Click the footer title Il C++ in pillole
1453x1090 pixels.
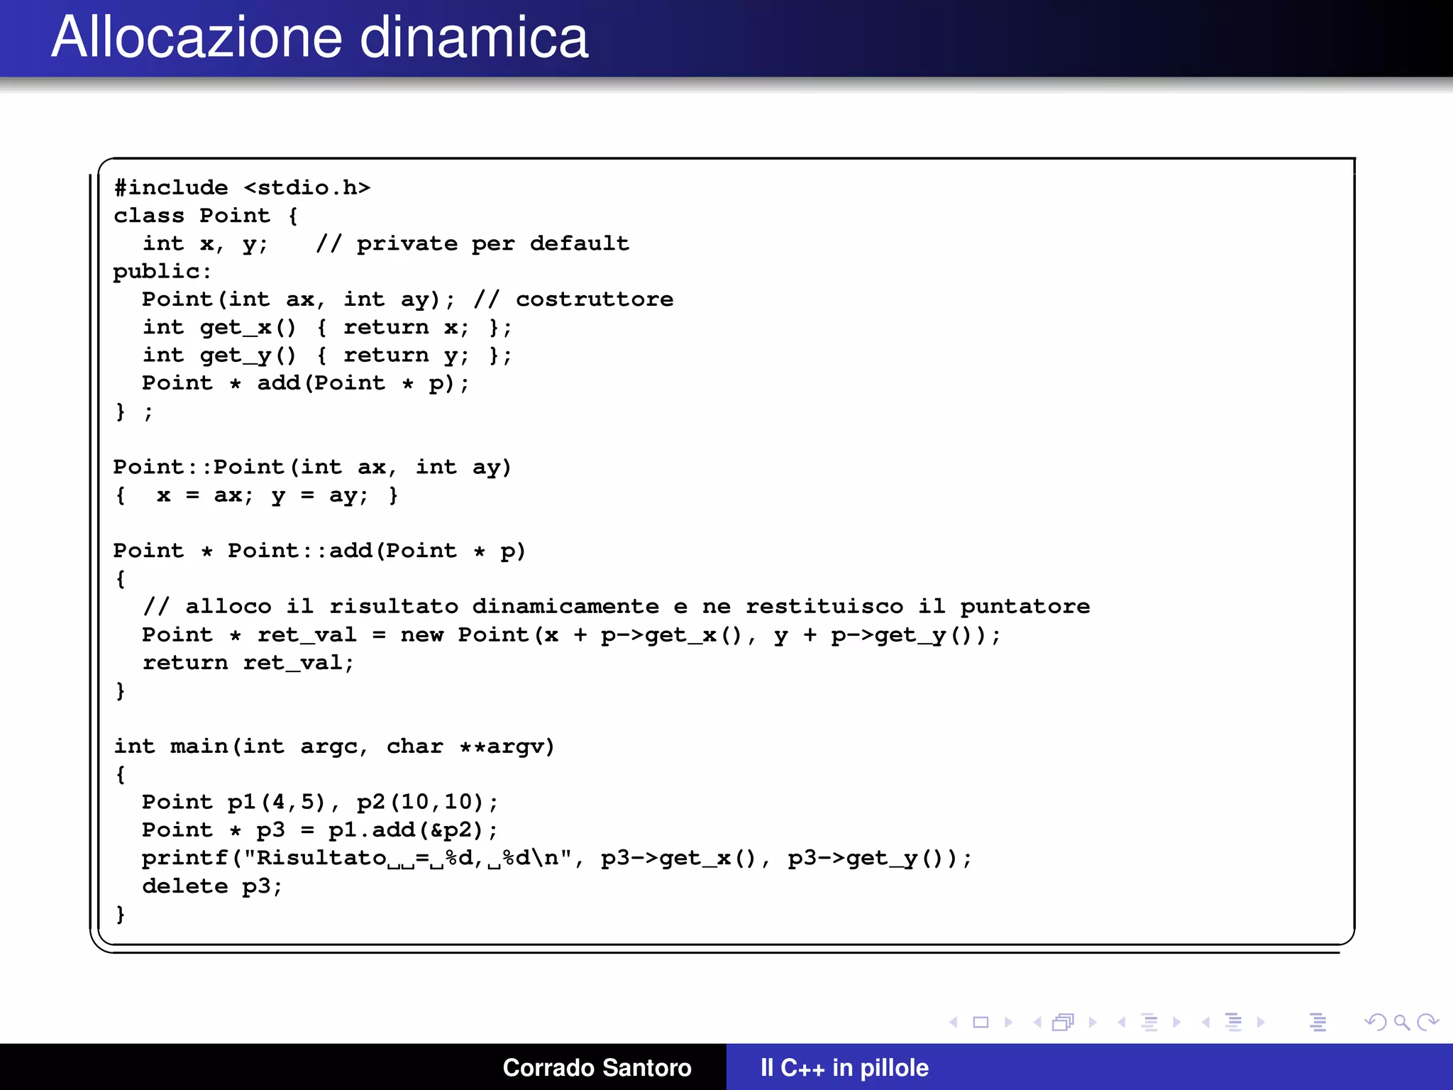point(844,1067)
